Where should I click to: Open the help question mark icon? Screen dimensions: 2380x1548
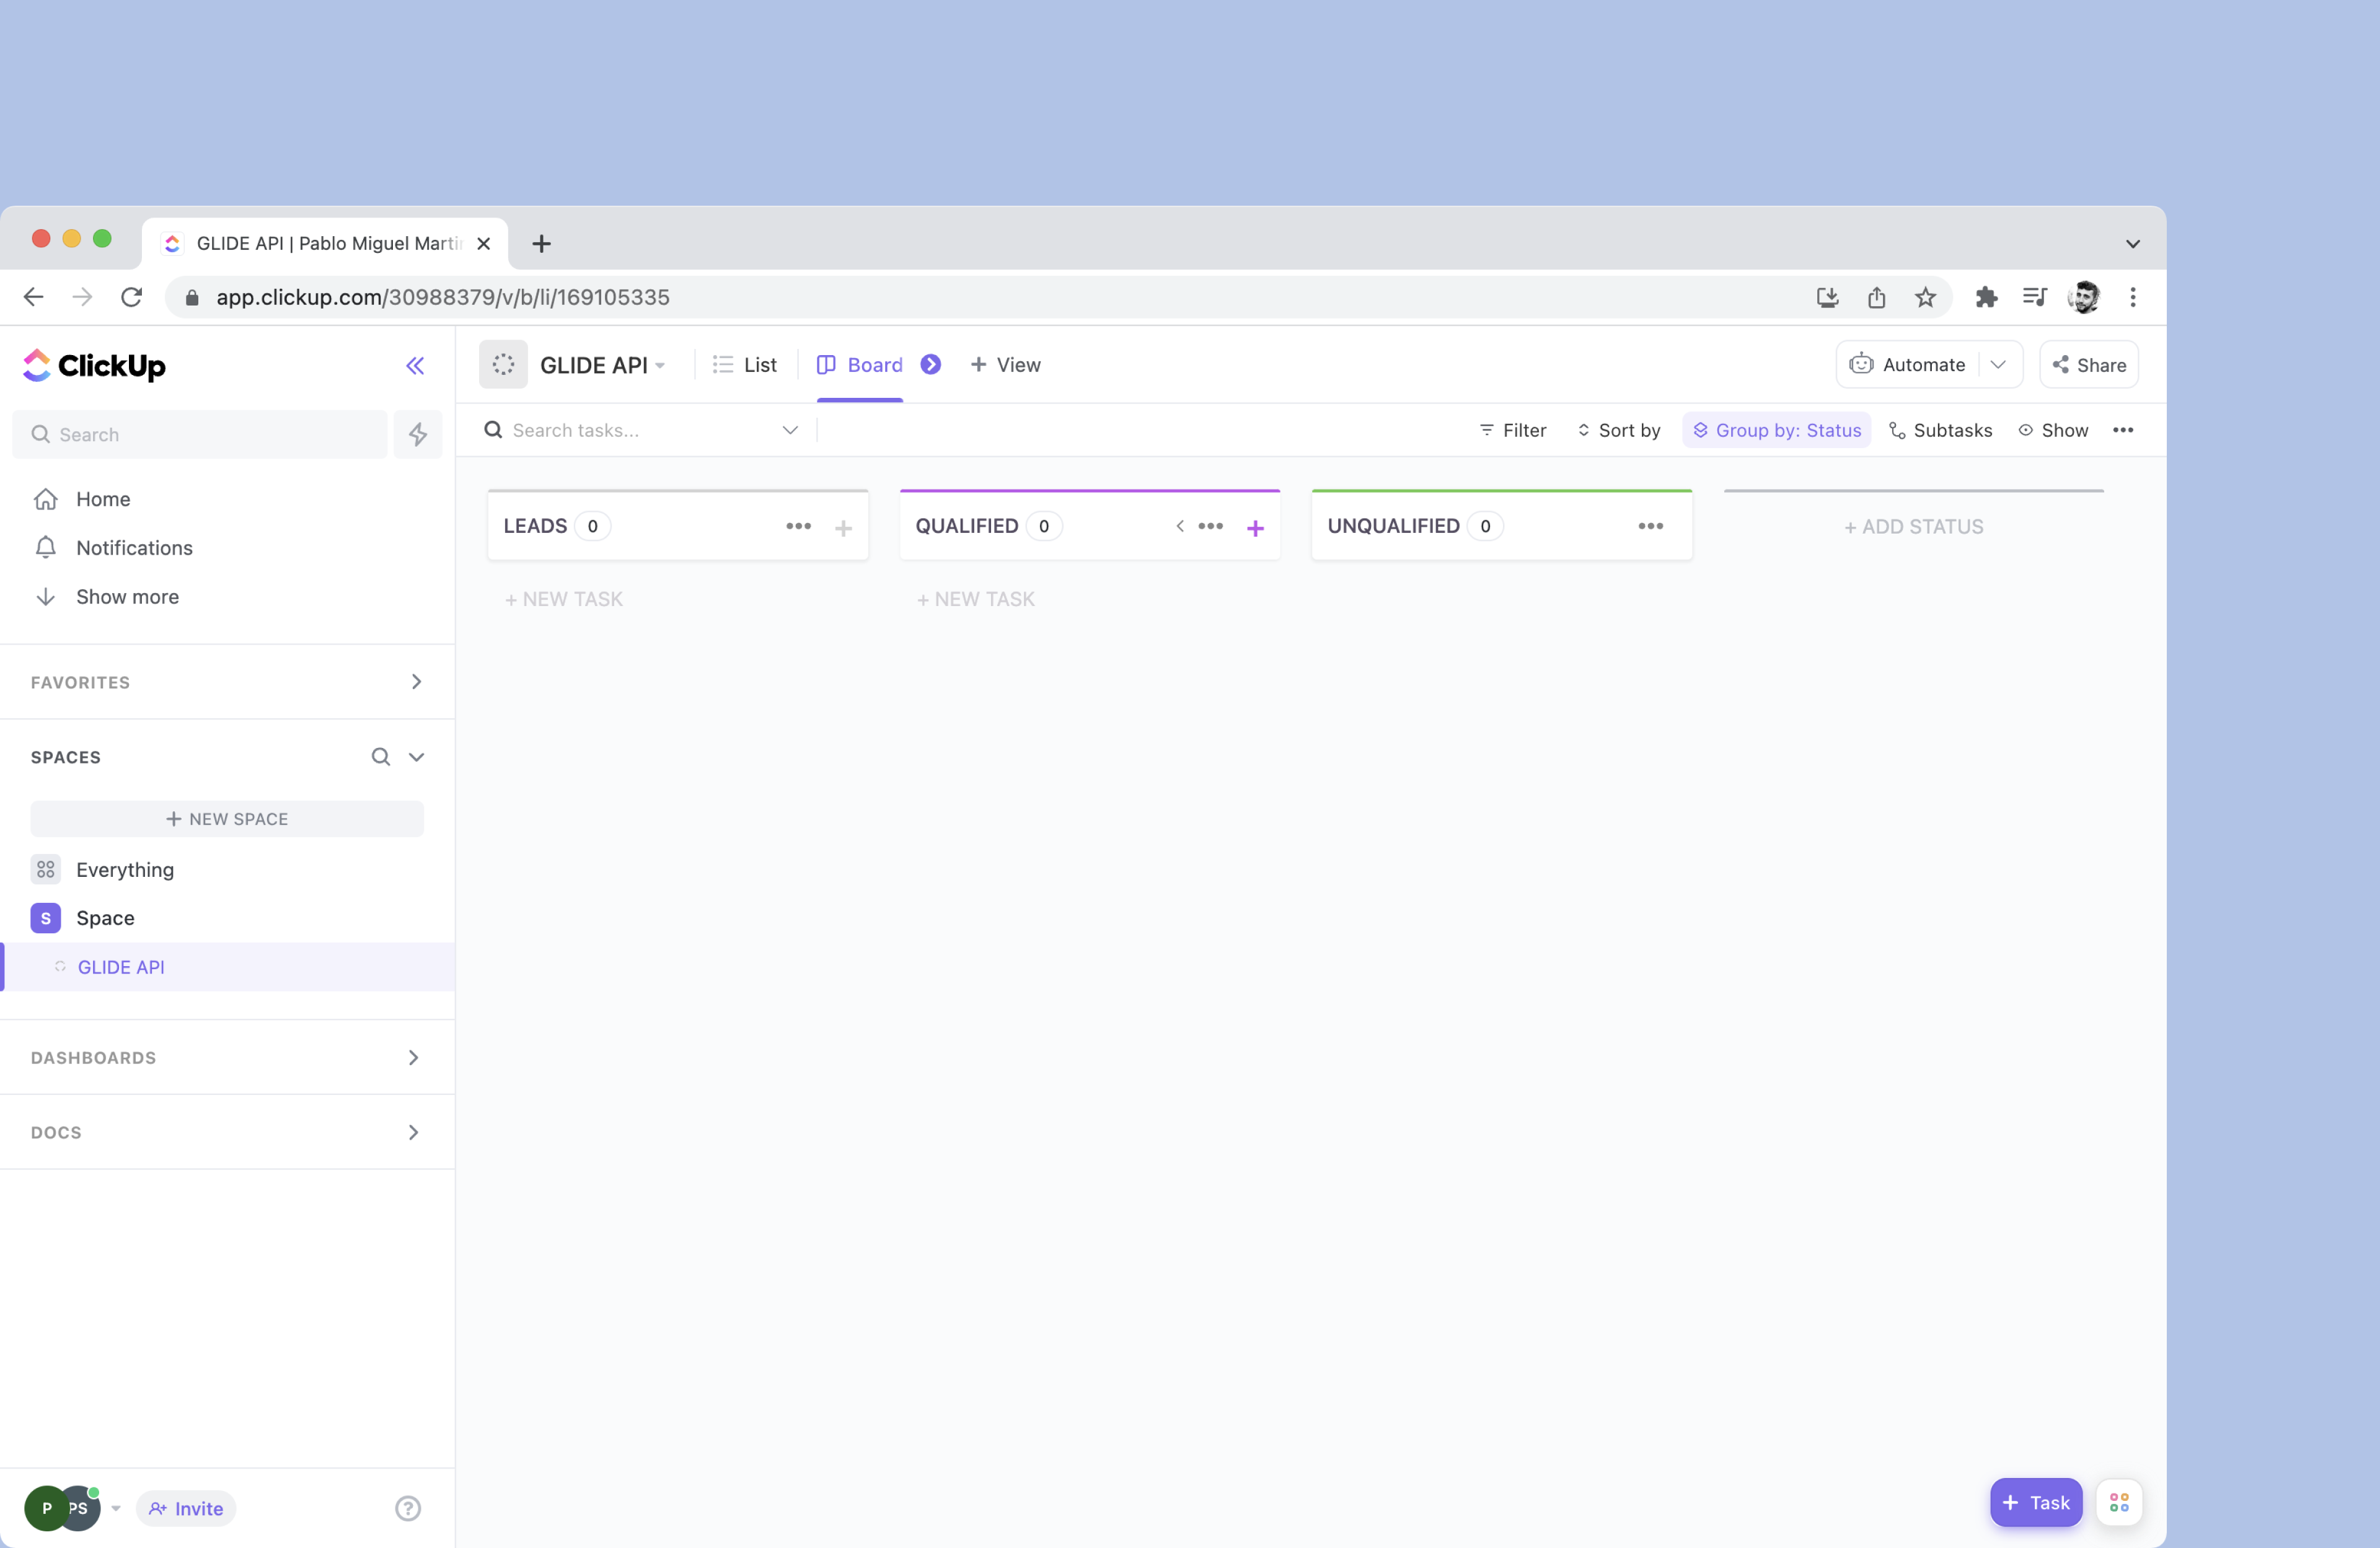click(408, 1508)
